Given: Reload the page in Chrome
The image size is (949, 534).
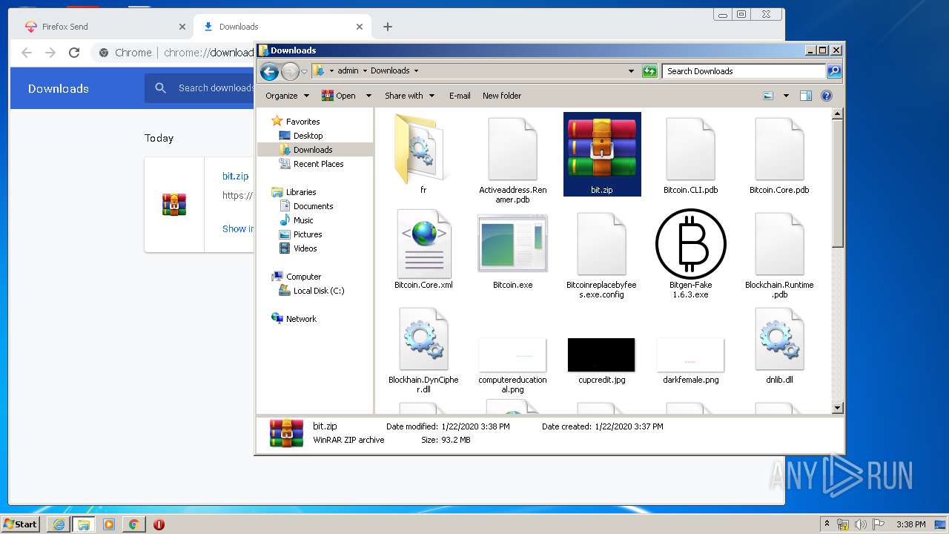Looking at the screenshot, I should coord(74,53).
